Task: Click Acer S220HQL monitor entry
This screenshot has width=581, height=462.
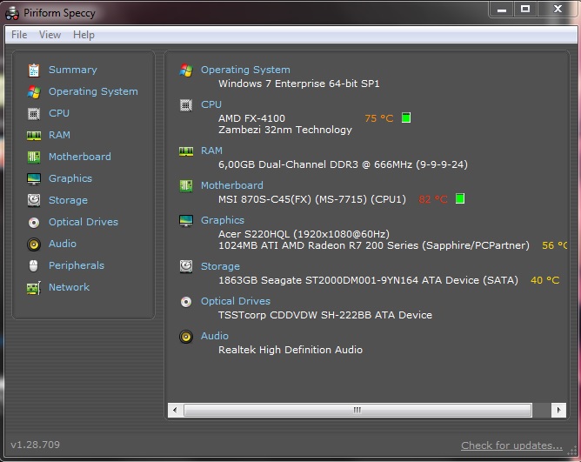Action: (304, 234)
